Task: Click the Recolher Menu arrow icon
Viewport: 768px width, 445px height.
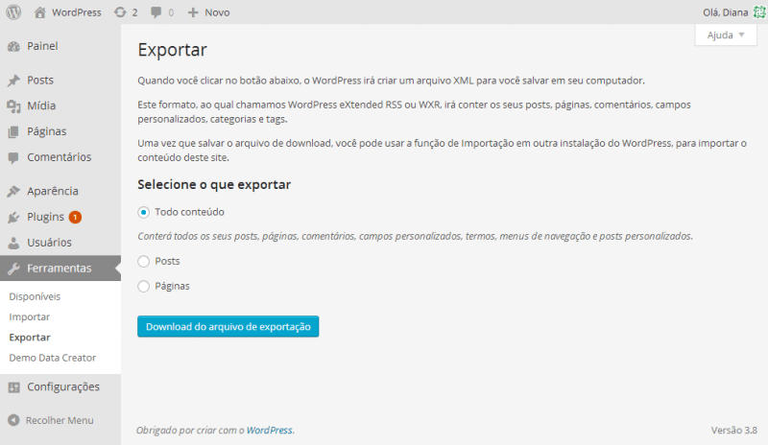Action: pyautogui.click(x=13, y=420)
